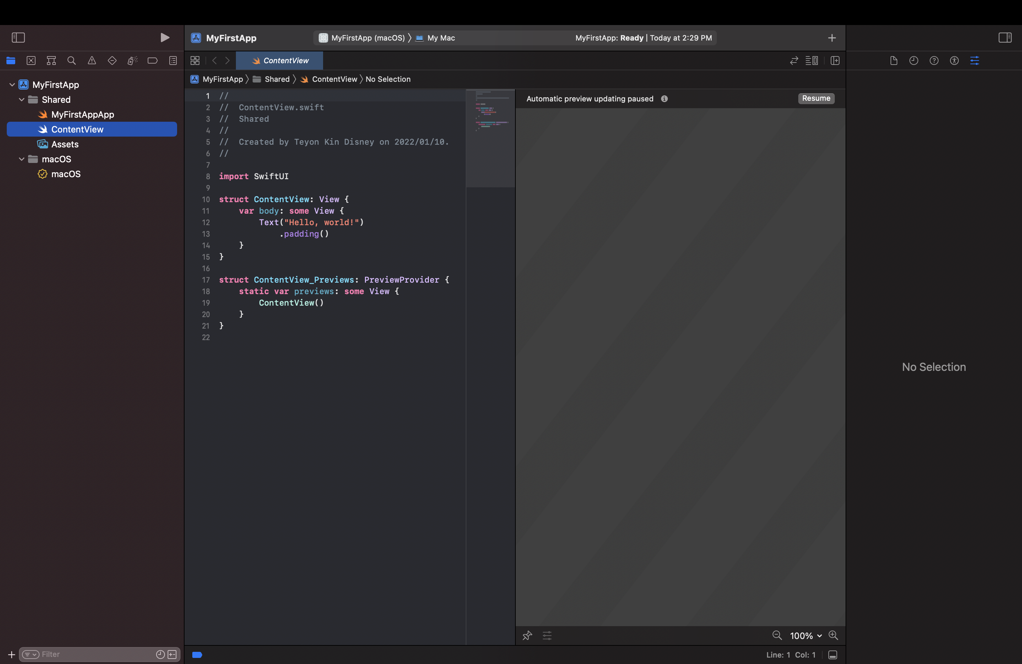The height and width of the screenshot is (664, 1022).
Task: Open the Report navigator
Action: point(173,61)
